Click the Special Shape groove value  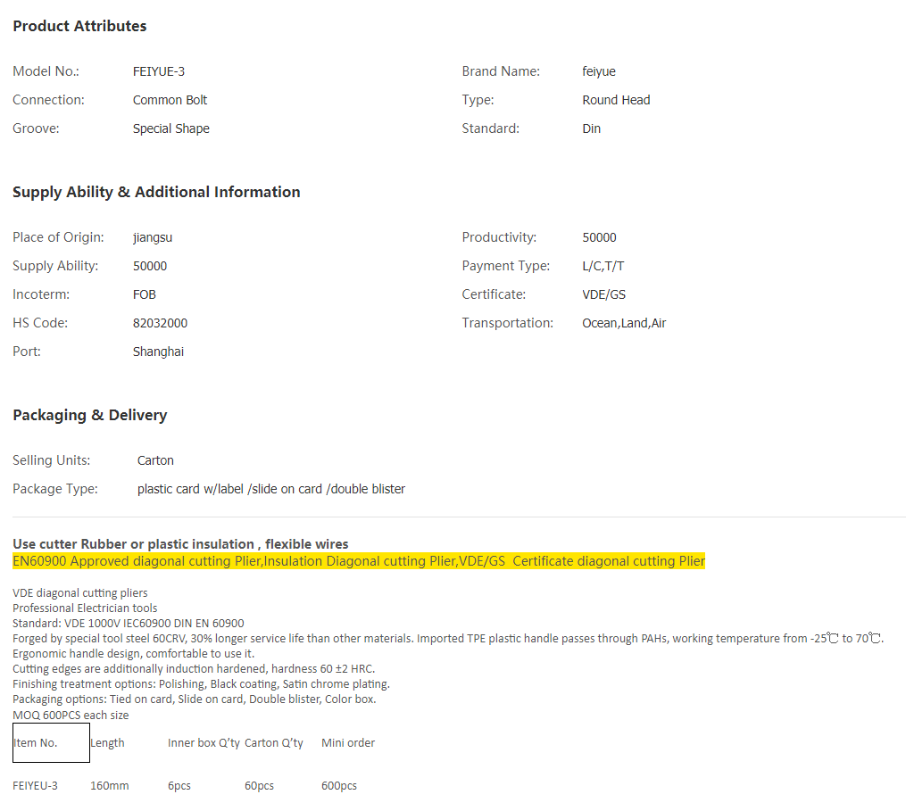(x=171, y=128)
